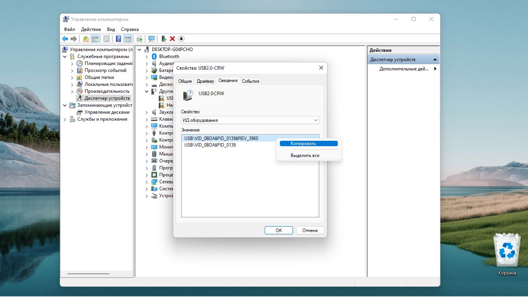Click the Properties sheet toolbar icon

tap(106, 39)
